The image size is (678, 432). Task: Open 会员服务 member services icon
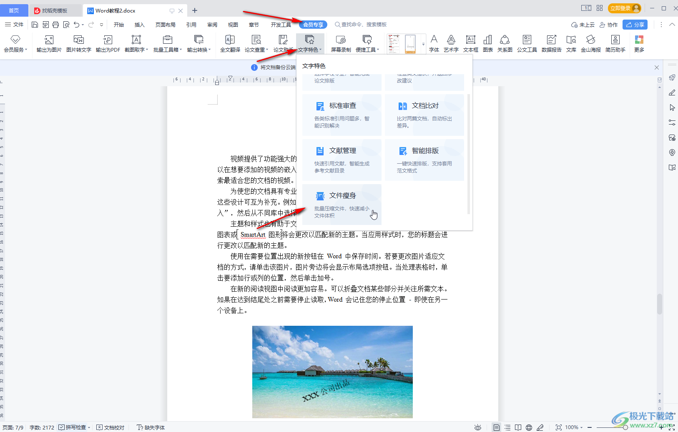(15, 43)
